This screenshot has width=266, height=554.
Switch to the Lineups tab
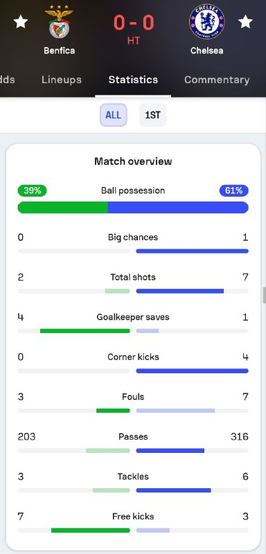tap(62, 80)
